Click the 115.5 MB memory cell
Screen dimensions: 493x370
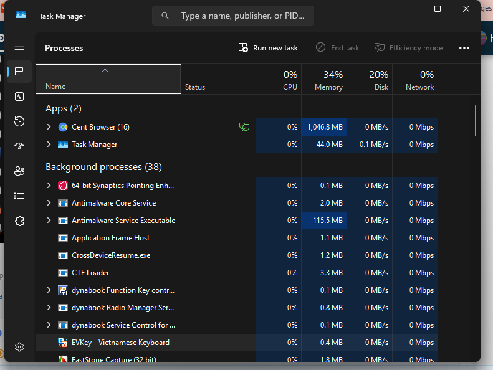click(324, 221)
